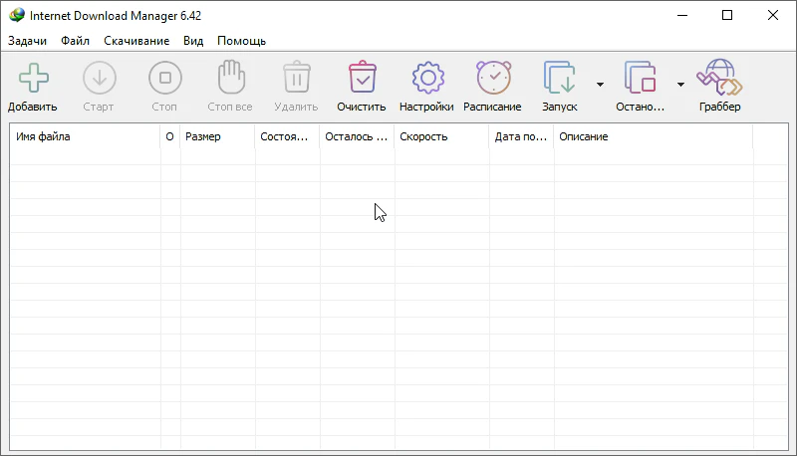Click the Очистить checkmark bin icon

[x=362, y=78]
